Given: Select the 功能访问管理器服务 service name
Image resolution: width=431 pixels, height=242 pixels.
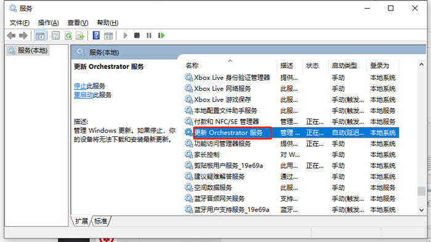Looking at the screenshot, I should (222, 143).
